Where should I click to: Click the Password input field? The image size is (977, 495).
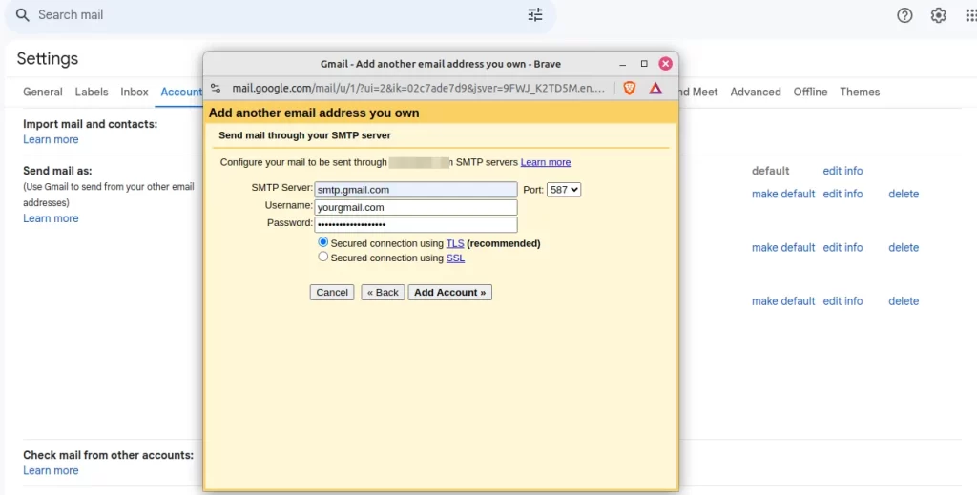pos(416,225)
